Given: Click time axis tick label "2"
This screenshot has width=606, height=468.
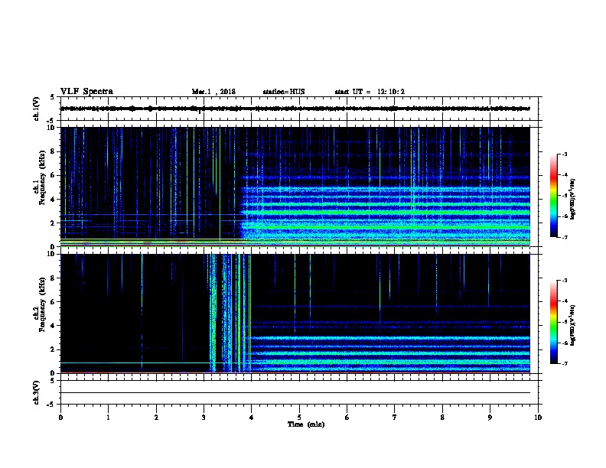Looking at the screenshot, I should [156, 417].
